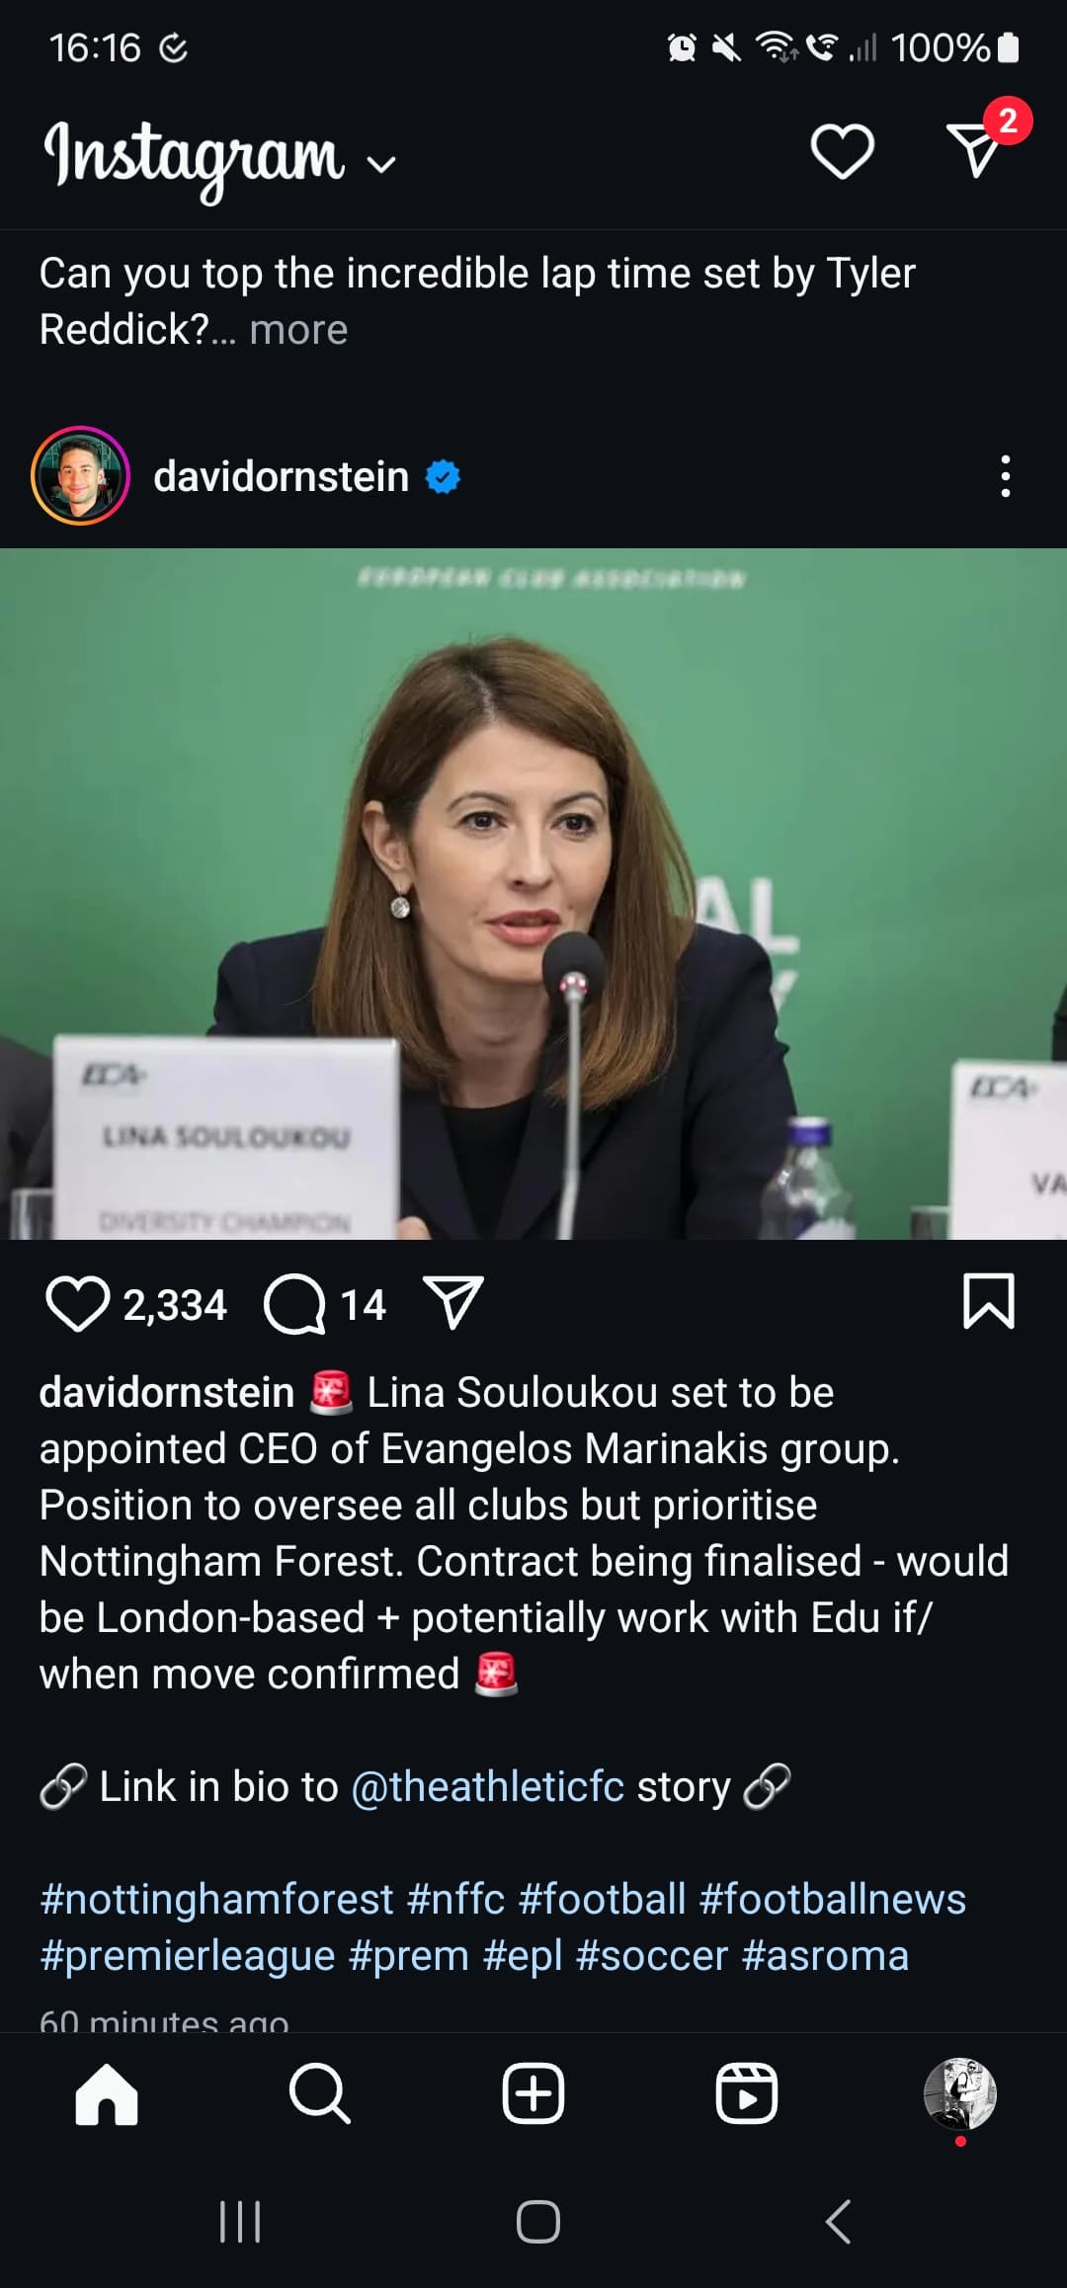This screenshot has height=2288, width=1067.
Task: Expand truncated caption with 'more'
Action: (x=298, y=330)
